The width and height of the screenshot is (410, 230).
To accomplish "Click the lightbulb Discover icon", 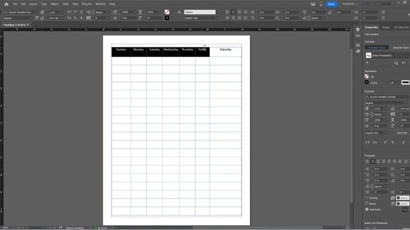I will 321,4.
